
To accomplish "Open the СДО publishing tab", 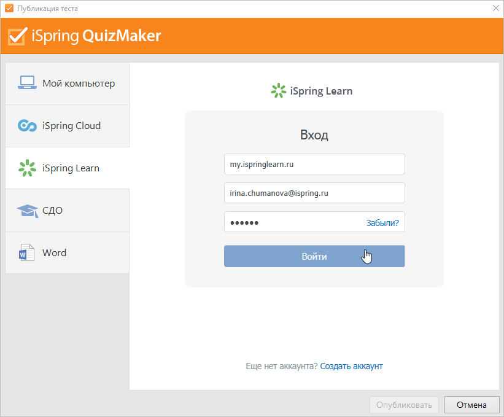I will tap(67, 211).
